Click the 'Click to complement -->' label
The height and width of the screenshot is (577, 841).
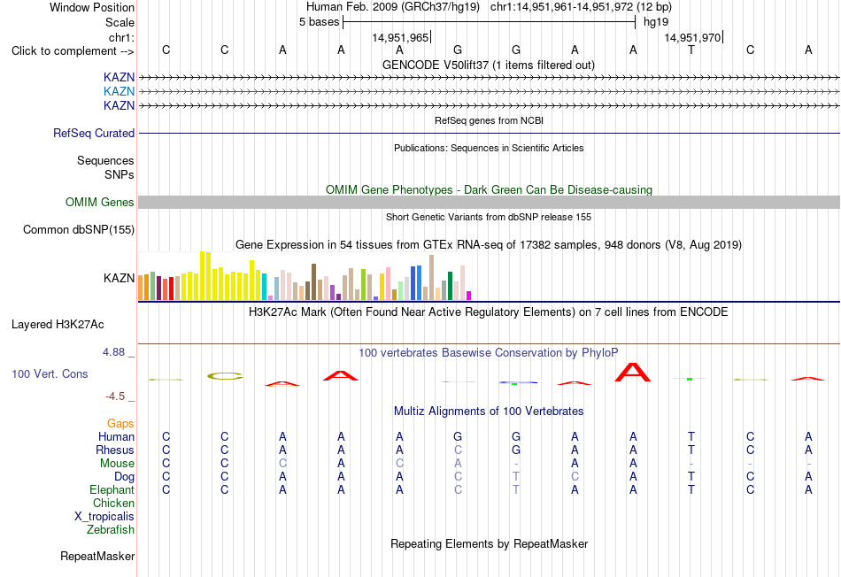coord(73,51)
